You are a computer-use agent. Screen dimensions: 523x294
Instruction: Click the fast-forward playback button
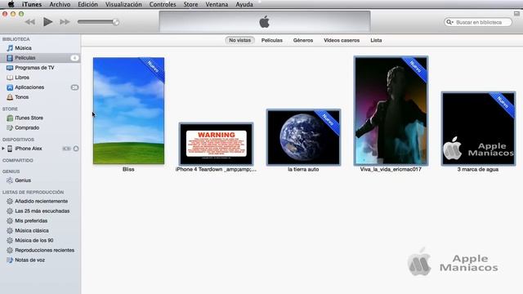(65, 22)
